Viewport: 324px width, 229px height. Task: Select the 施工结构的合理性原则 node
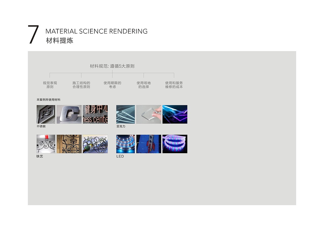[81, 85]
